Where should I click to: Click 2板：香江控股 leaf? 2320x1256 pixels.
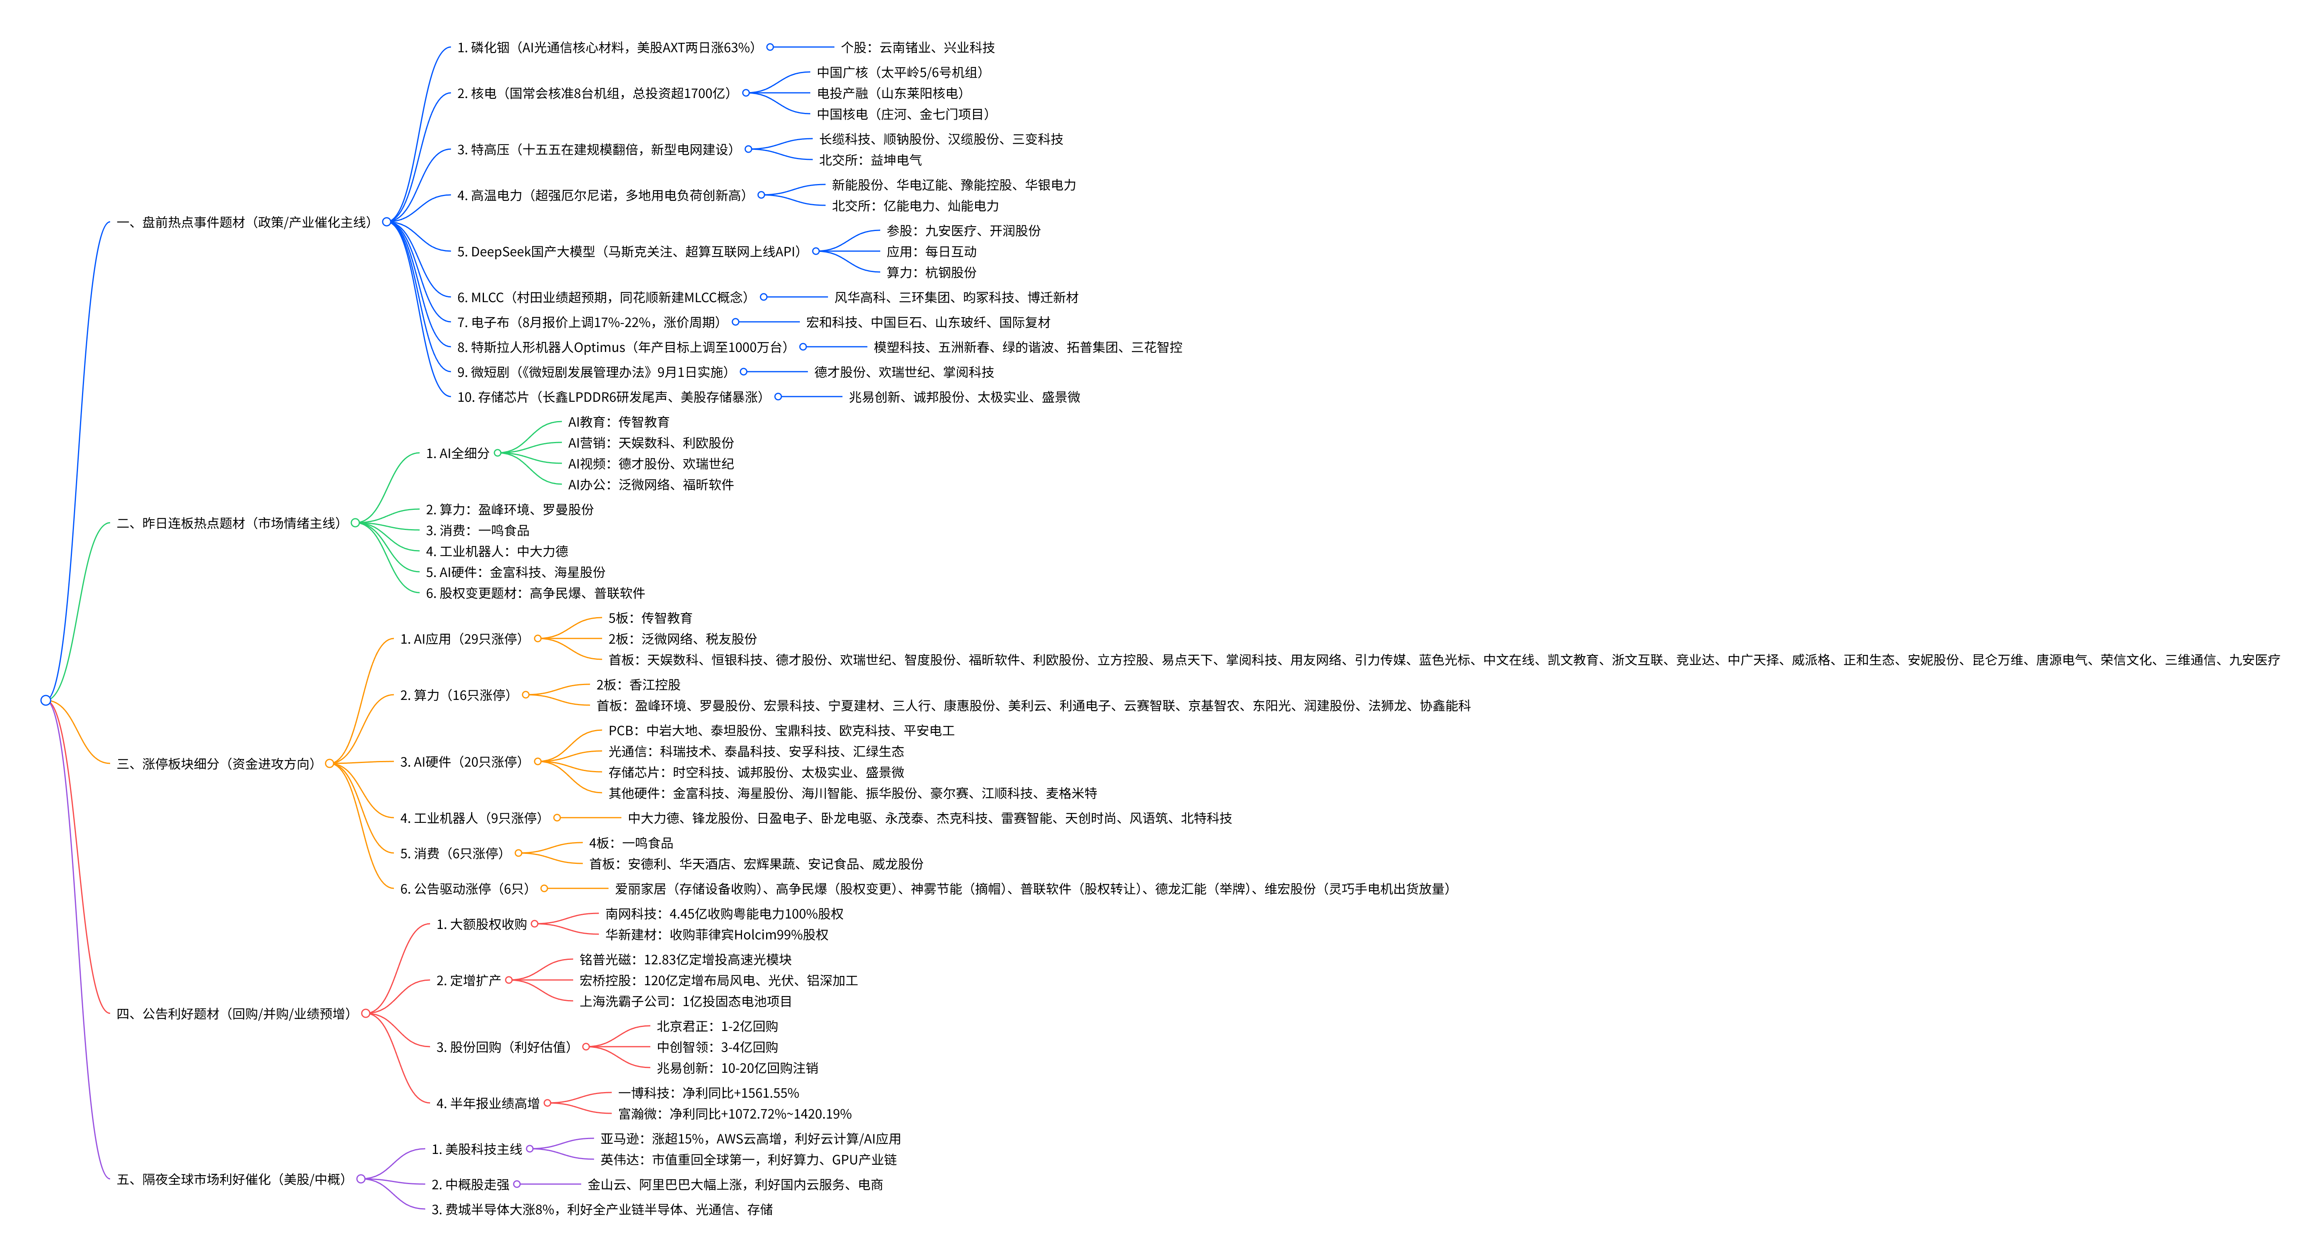click(x=639, y=684)
